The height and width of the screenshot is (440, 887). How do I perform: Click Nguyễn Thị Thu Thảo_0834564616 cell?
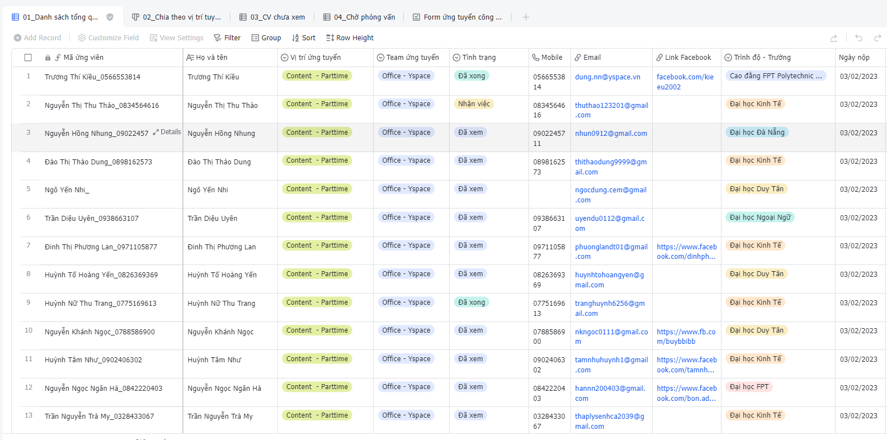pos(111,110)
